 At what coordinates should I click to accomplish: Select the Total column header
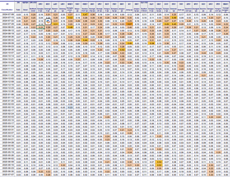pos(18,10)
